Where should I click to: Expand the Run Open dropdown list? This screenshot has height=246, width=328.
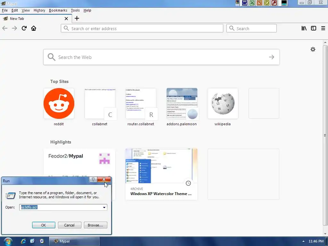104,207
